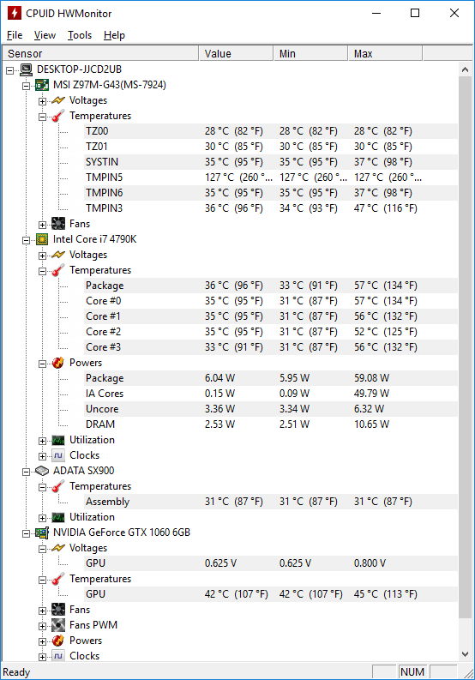Image resolution: width=475 pixels, height=680 pixels.
Task: Click the 0.800 V GPU max voltage
Action: [370, 563]
